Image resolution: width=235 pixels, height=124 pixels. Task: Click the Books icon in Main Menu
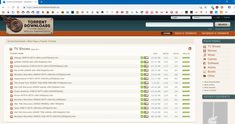(205, 72)
